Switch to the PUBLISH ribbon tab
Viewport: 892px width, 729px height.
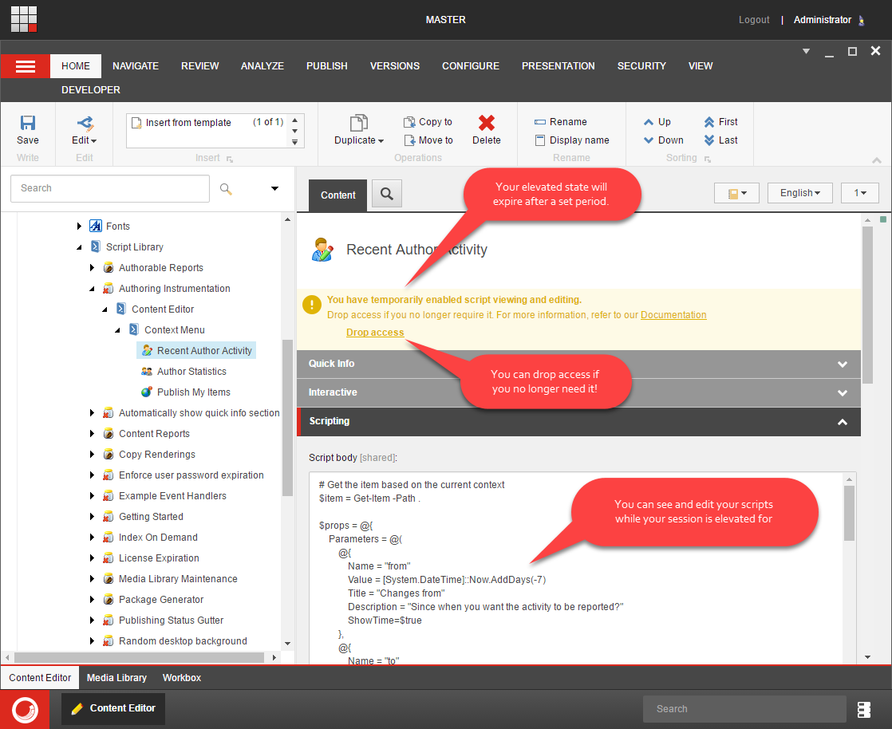click(x=326, y=66)
